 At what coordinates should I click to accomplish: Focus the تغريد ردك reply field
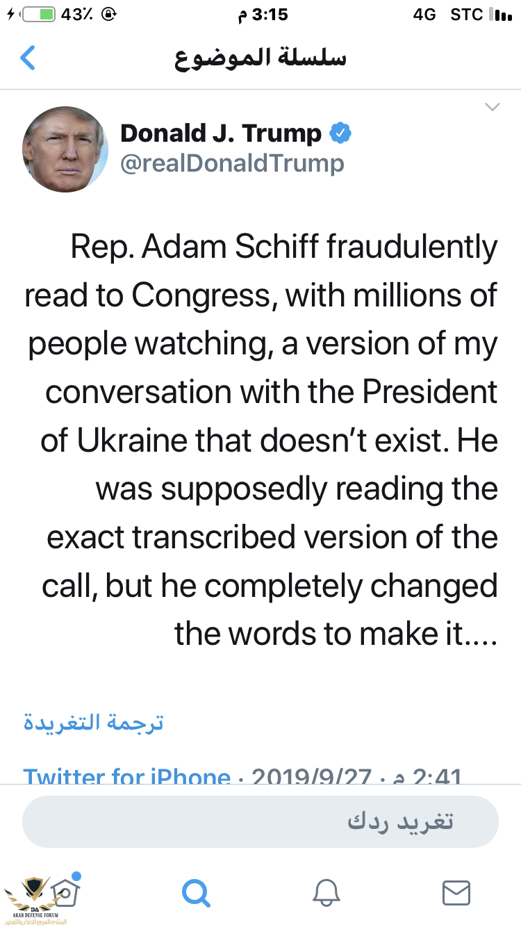coord(260,822)
